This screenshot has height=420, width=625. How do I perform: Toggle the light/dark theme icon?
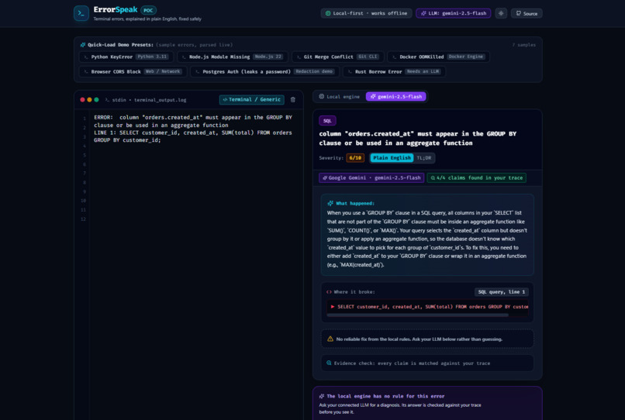coord(501,13)
